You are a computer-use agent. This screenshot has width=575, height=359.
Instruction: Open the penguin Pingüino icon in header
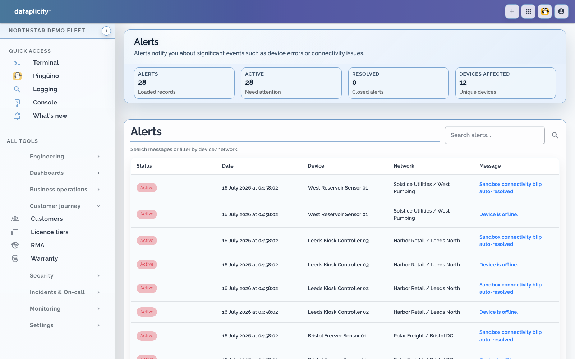[x=545, y=11]
